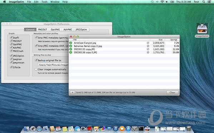This screenshot has width=214, height=133.
Task: Open Messages in the Dock
Action: click(77, 128)
